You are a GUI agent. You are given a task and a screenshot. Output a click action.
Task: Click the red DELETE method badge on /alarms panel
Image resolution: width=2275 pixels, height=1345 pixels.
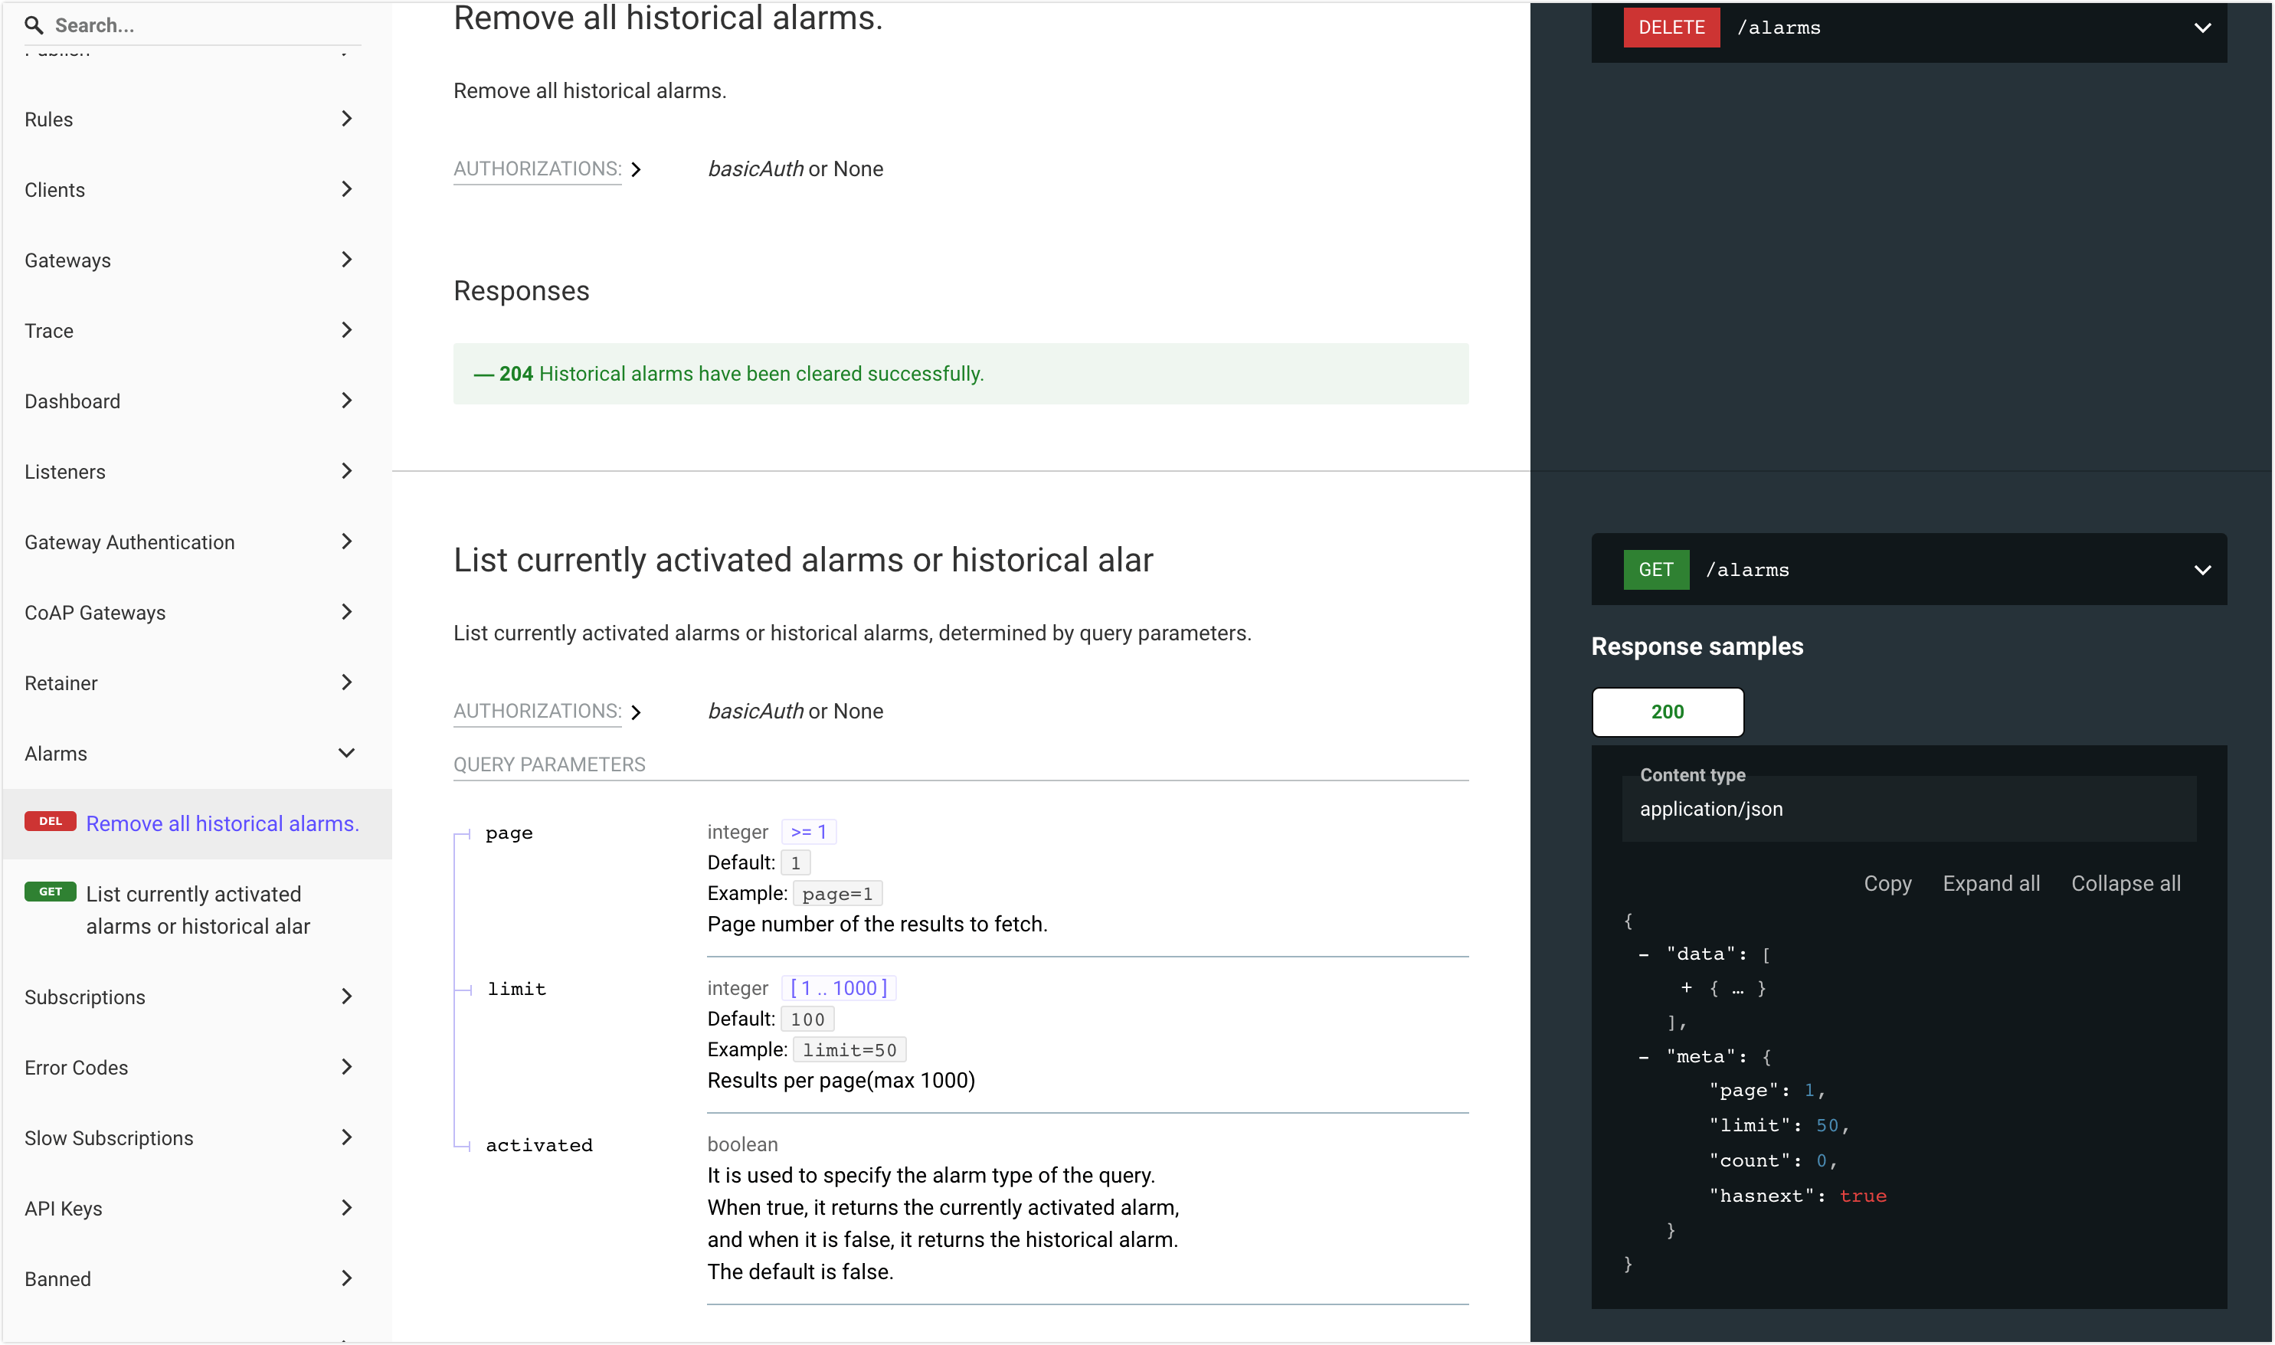click(x=1671, y=26)
